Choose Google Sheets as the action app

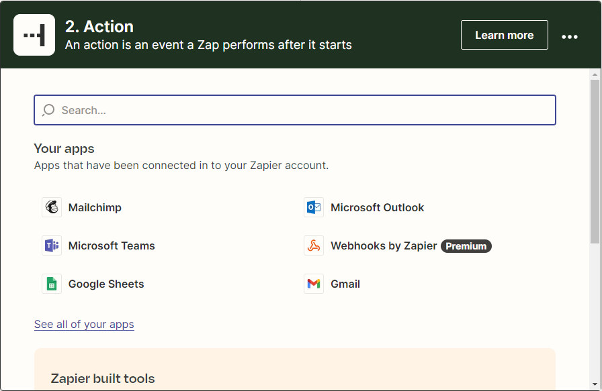tap(106, 284)
